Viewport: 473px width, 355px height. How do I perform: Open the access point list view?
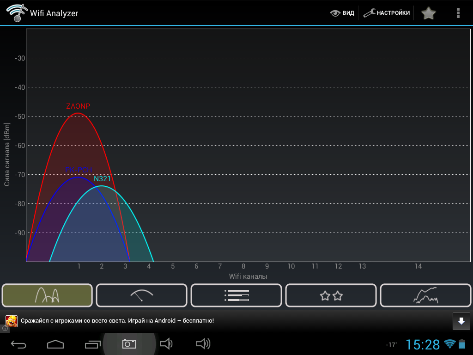236,295
